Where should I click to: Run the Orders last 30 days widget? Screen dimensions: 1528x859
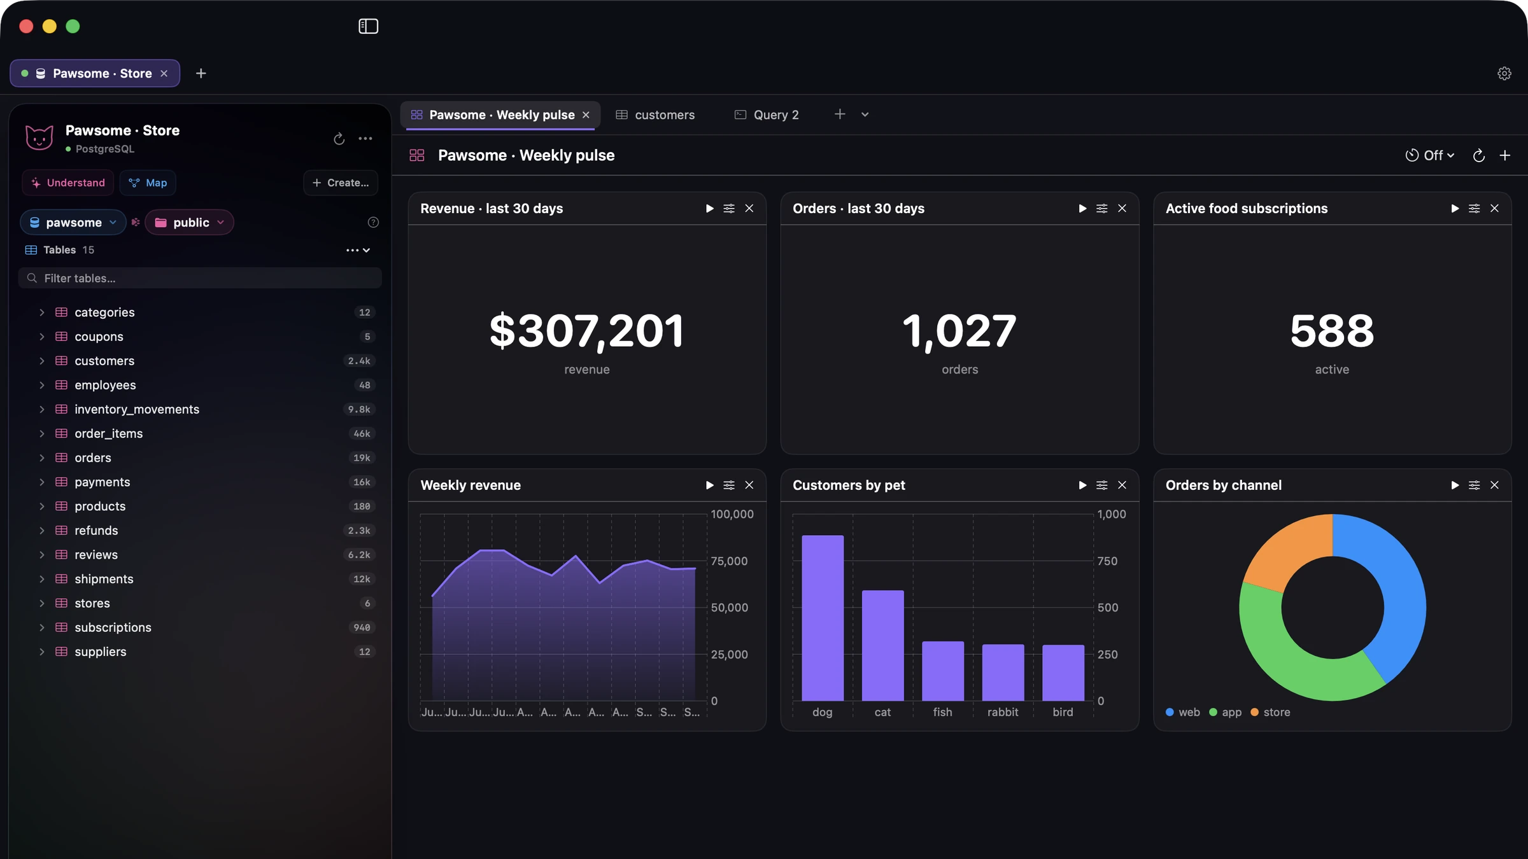pos(1082,208)
